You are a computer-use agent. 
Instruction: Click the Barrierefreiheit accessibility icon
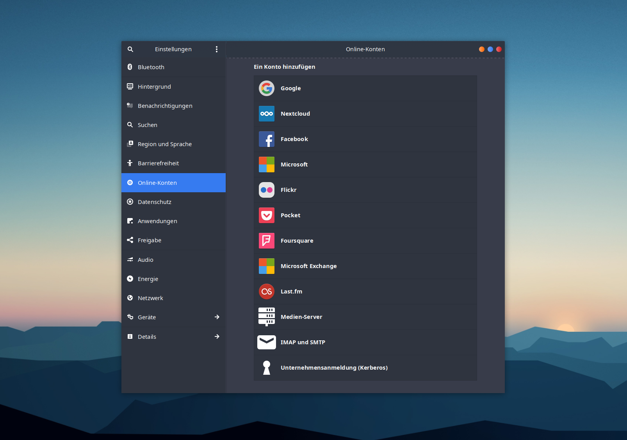pos(130,163)
